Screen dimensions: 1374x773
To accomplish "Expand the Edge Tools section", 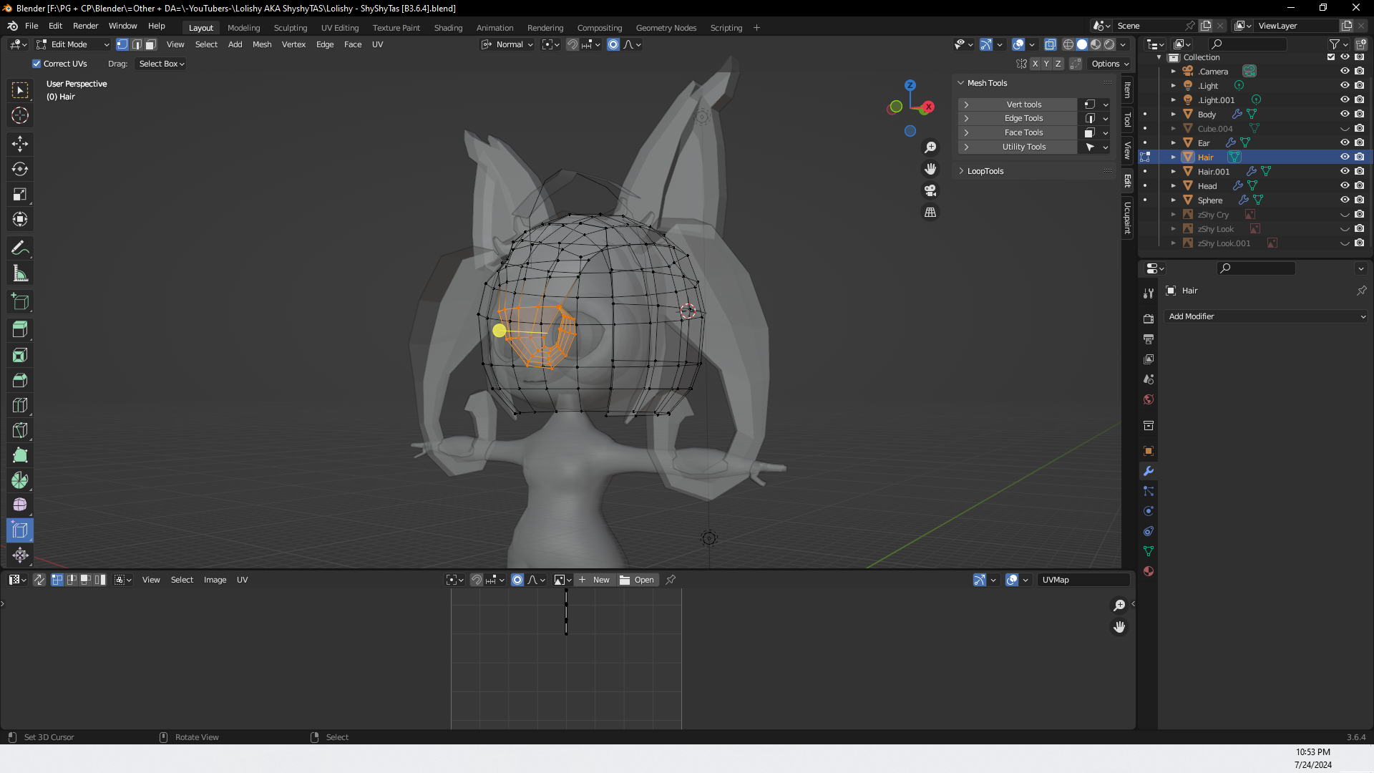I will [966, 118].
